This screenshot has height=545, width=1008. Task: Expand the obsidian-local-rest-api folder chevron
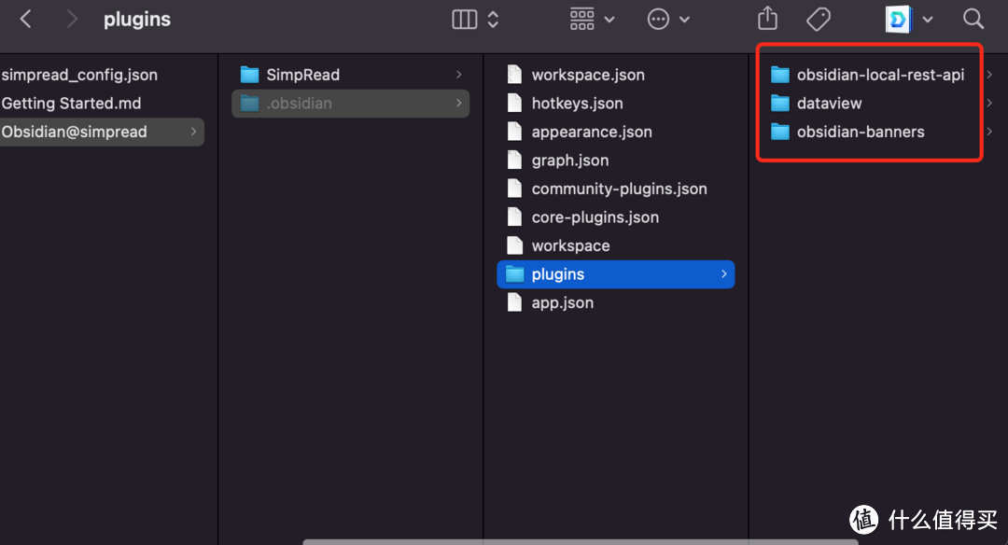[x=988, y=74]
